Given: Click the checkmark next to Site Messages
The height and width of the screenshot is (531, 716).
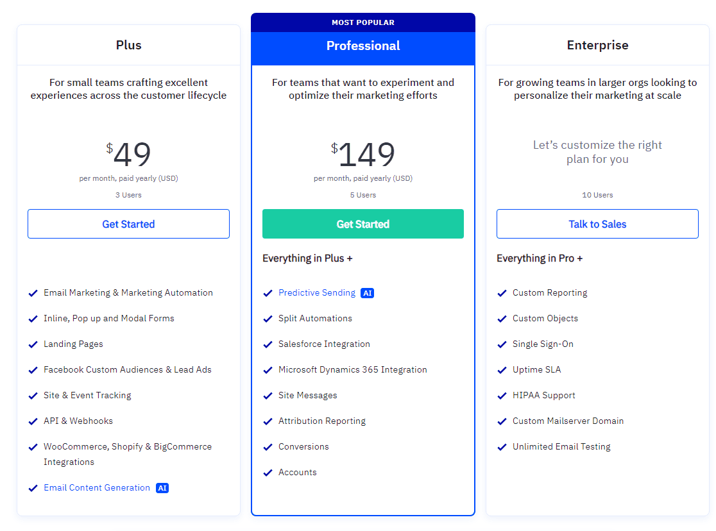Looking at the screenshot, I should pos(268,396).
